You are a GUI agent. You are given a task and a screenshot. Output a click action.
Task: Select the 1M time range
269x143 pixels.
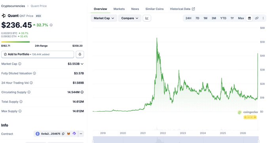(205, 18)
